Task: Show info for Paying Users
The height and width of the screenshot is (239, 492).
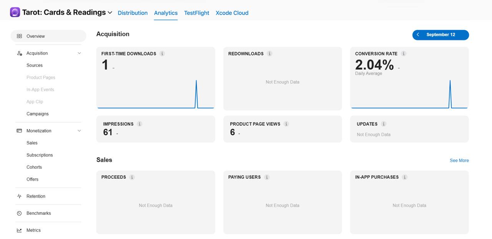Action: click(267, 177)
